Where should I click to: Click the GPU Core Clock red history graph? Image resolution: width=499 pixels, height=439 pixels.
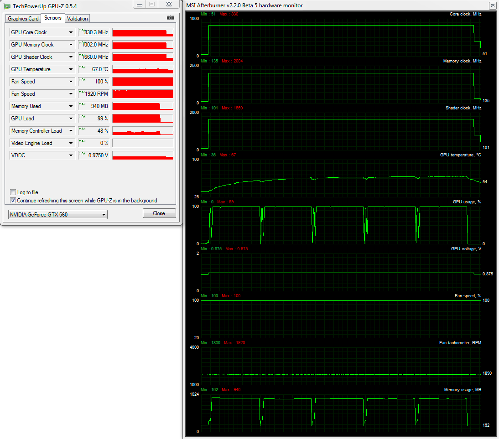(143, 32)
